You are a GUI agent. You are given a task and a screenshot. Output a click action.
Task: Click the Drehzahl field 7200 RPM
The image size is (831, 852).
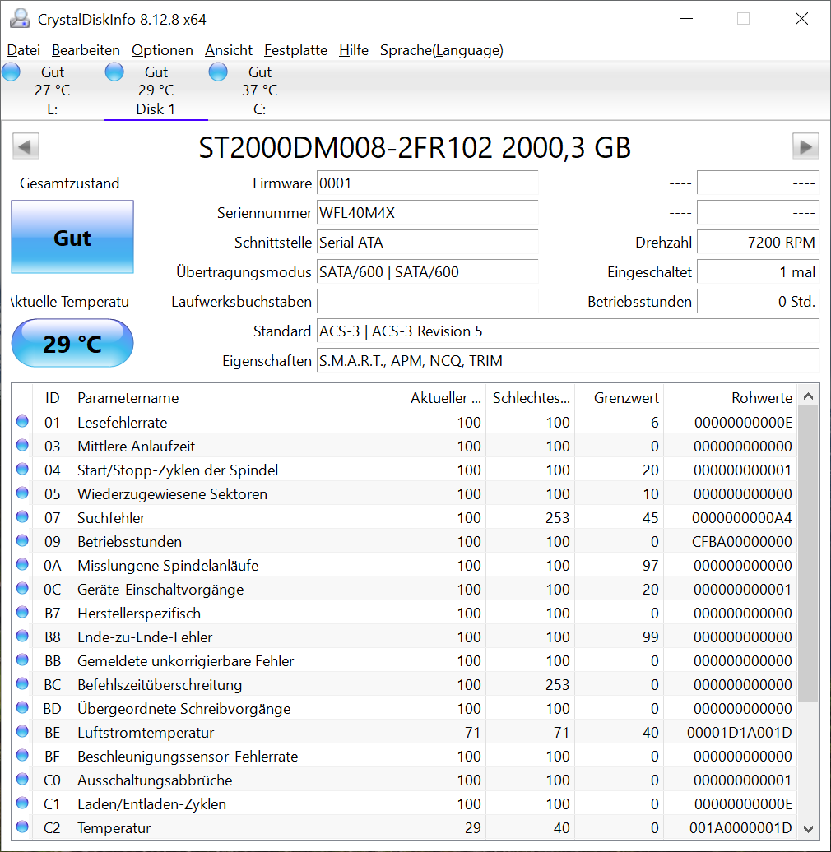coord(758,243)
